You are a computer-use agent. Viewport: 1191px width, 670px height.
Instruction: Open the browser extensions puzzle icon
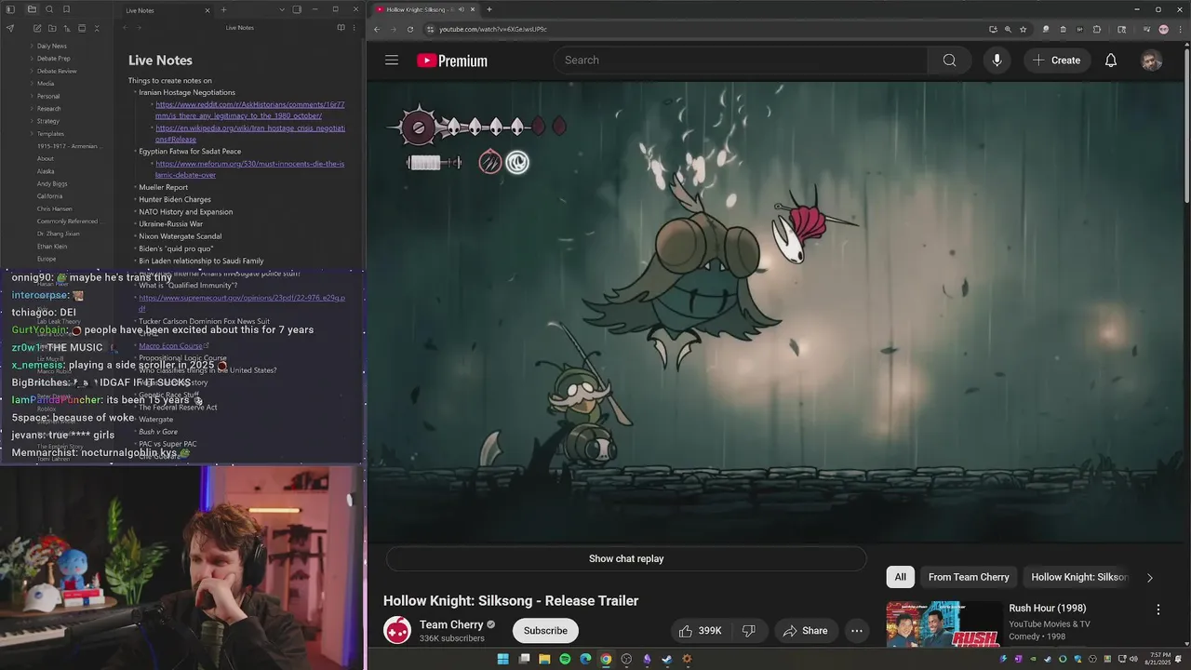1097,29
